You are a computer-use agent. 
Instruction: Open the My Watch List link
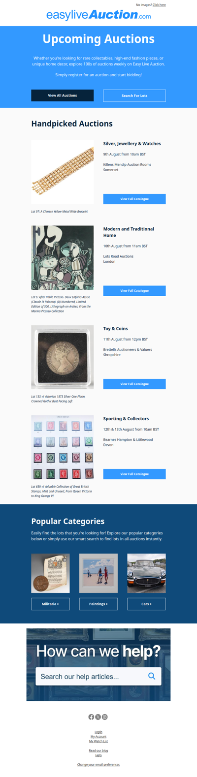tap(98, 741)
